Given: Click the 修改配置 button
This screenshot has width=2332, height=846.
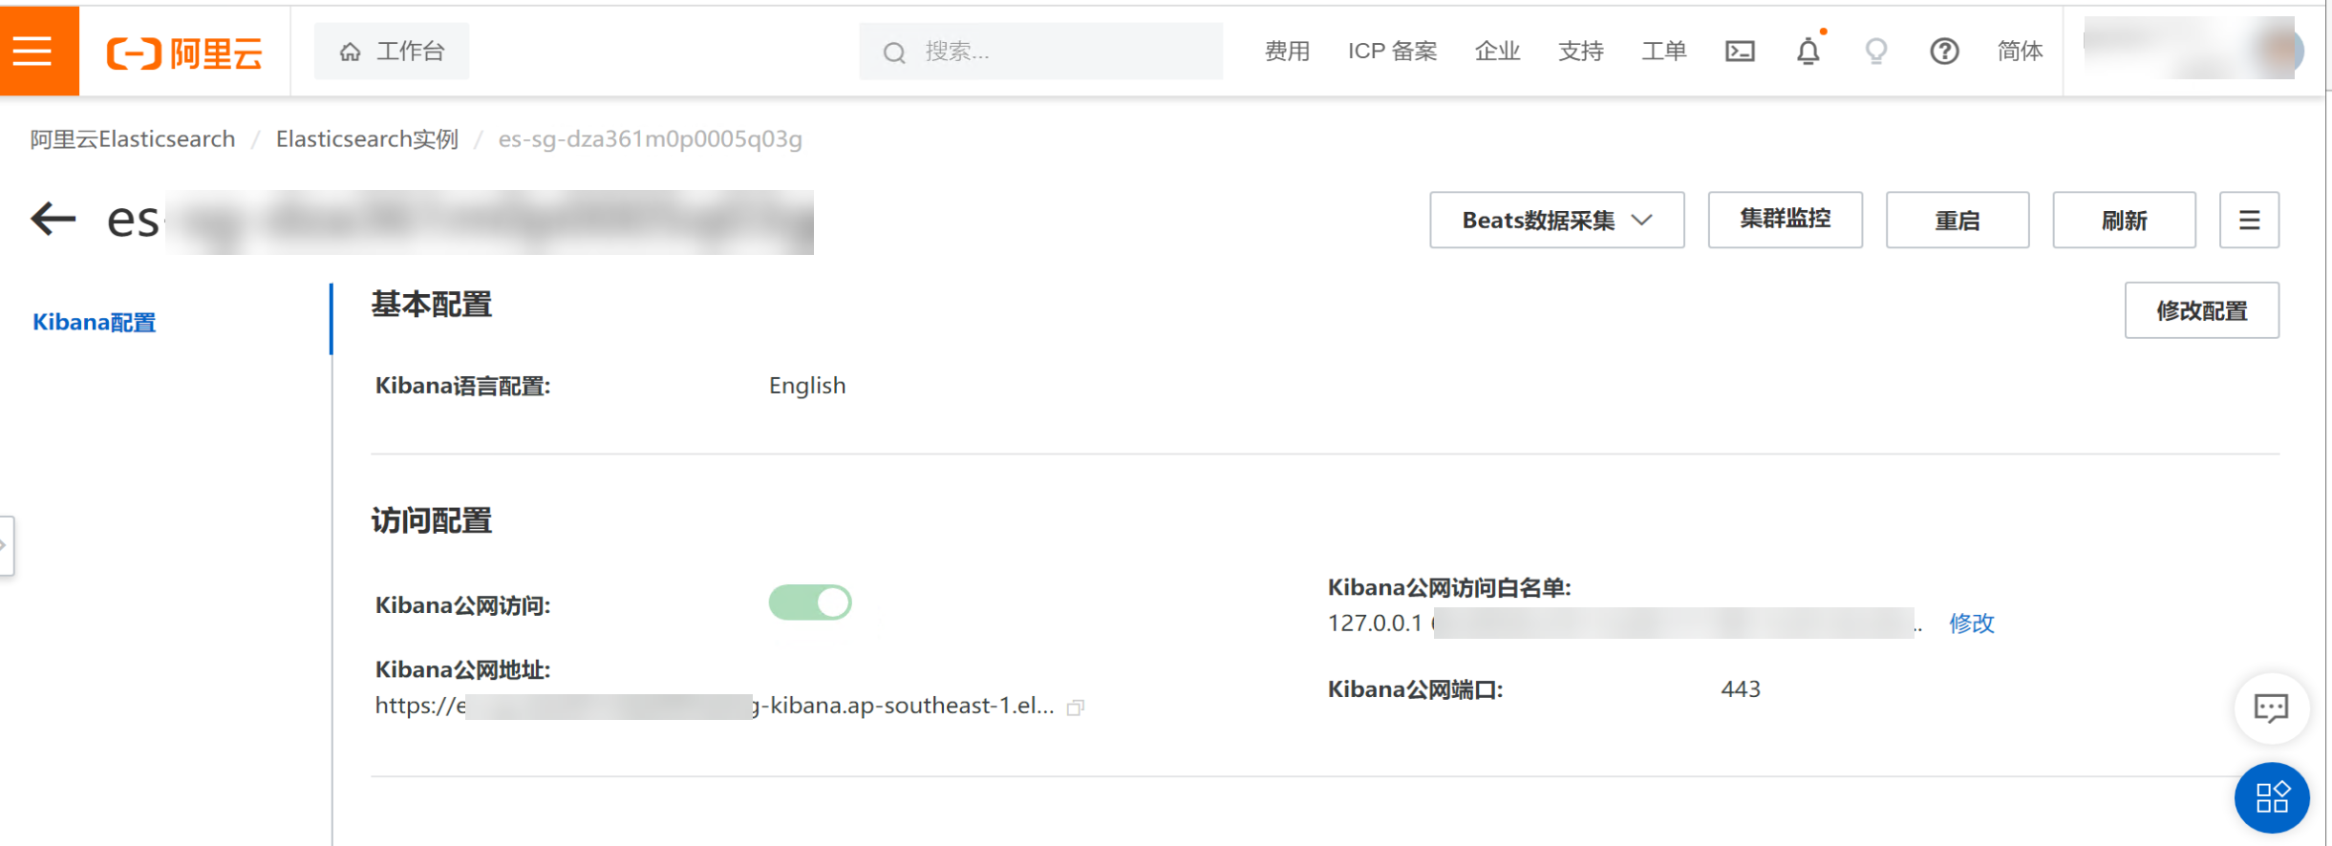Looking at the screenshot, I should 2201,310.
